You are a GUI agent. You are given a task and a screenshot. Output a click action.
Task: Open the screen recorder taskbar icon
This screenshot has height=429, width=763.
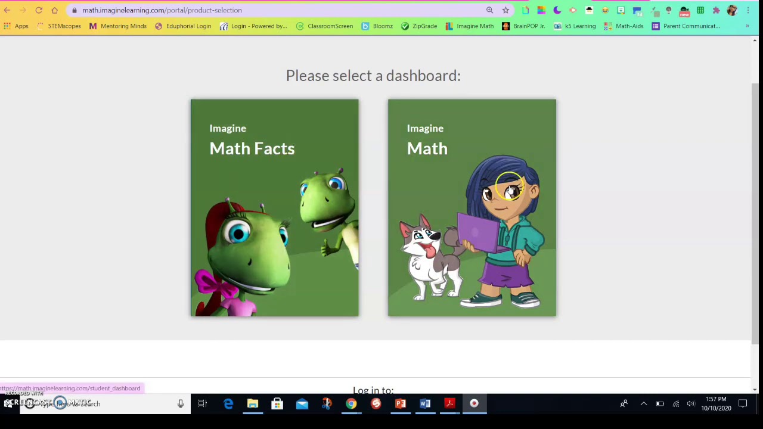(x=474, y=404)
